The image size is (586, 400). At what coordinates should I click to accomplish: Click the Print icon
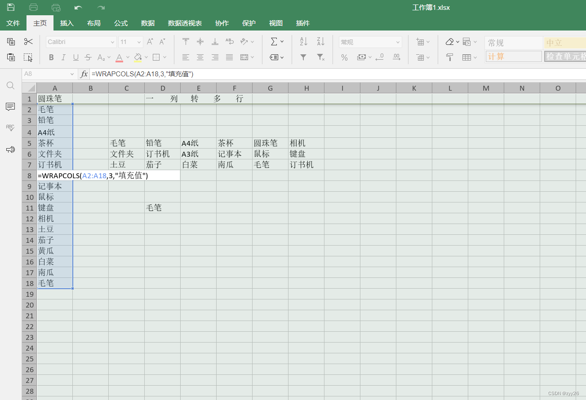coord(33,7)
